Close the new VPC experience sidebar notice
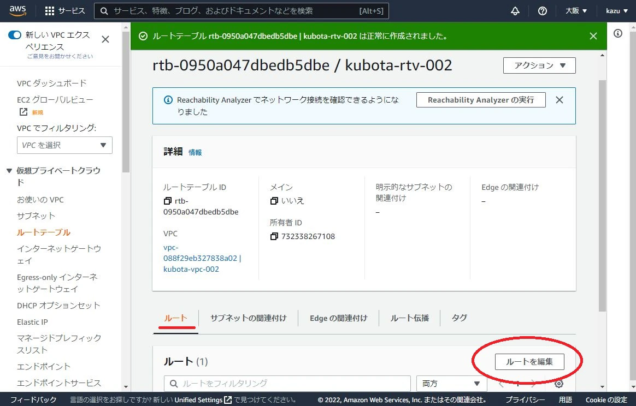Screen dimensions: 636x406 pos(105,39)
